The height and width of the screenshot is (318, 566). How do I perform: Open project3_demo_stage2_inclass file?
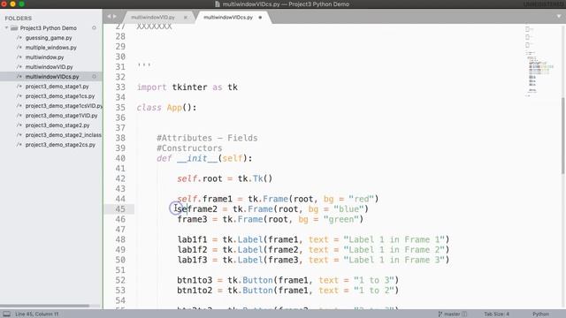pyautogui.click(x=63, y=135)
